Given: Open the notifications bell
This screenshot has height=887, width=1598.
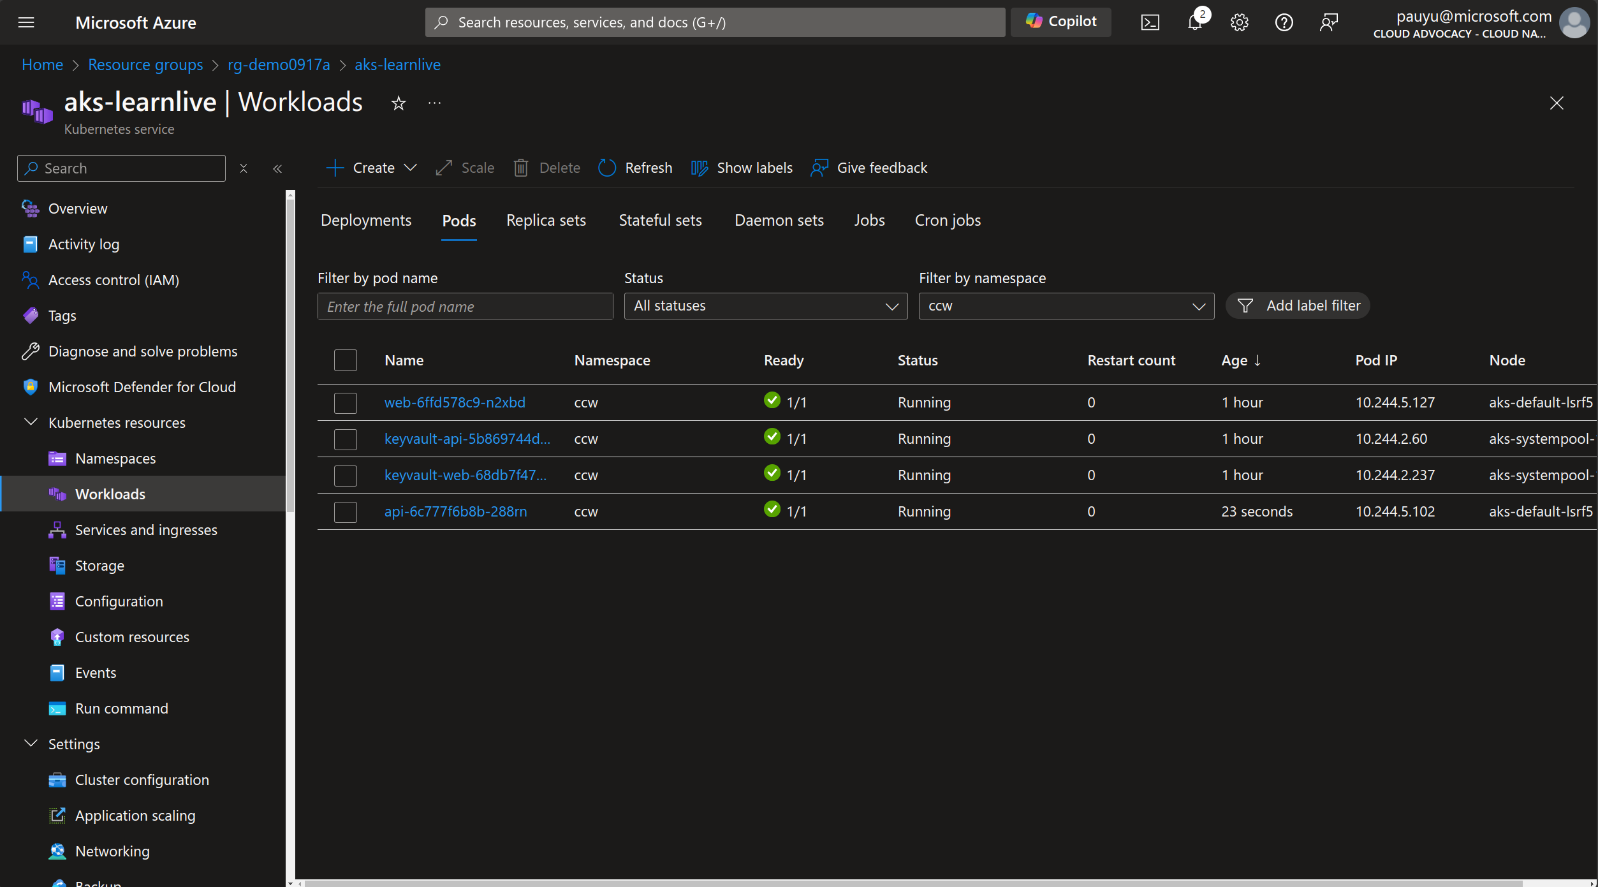Looking at the screenshot, I should pyautogui.click(x=1195, y=22).
